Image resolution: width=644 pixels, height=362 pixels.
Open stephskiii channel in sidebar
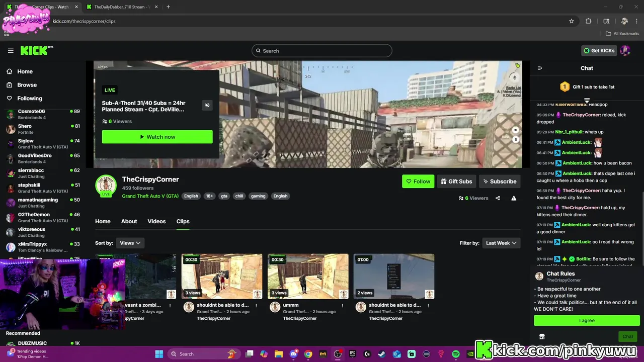[43, 188]
